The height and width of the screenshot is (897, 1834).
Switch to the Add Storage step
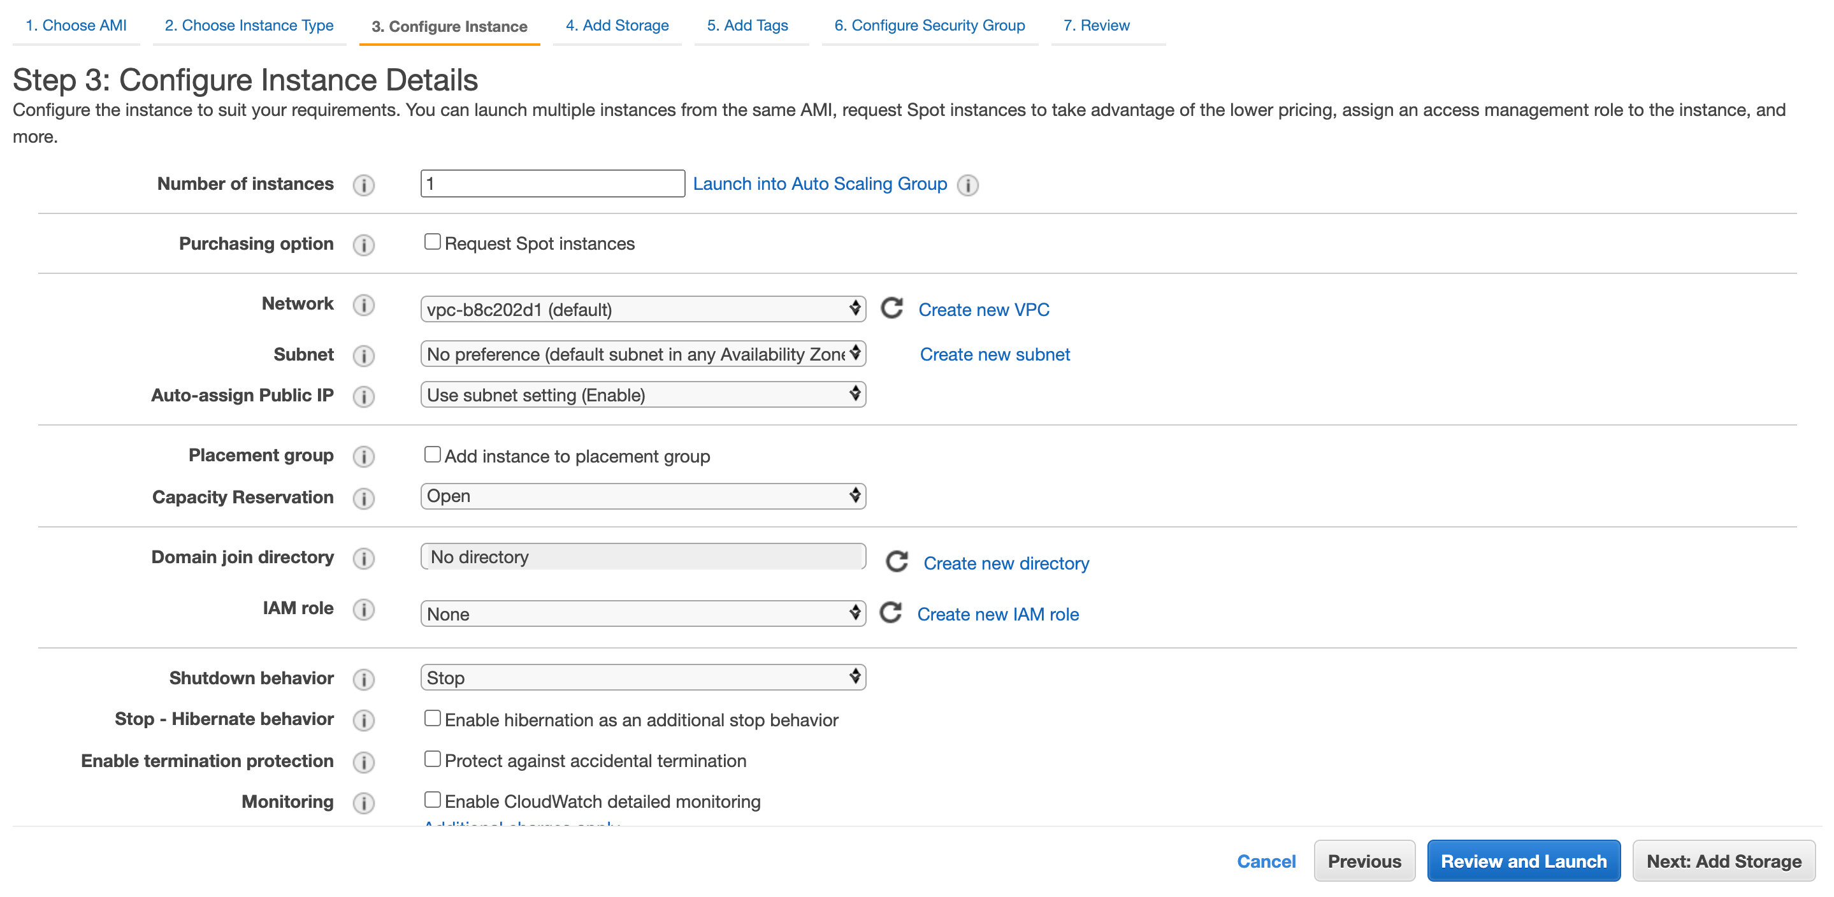[617, 25]
